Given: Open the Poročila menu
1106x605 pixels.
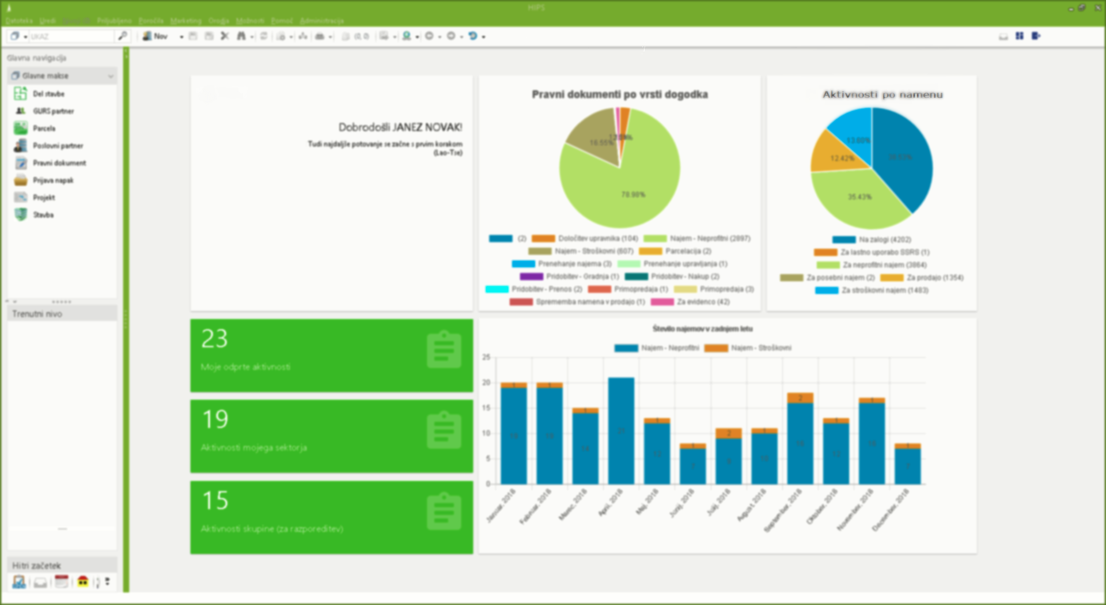Looking at the screenshot, I should click(x=151, y=21).
